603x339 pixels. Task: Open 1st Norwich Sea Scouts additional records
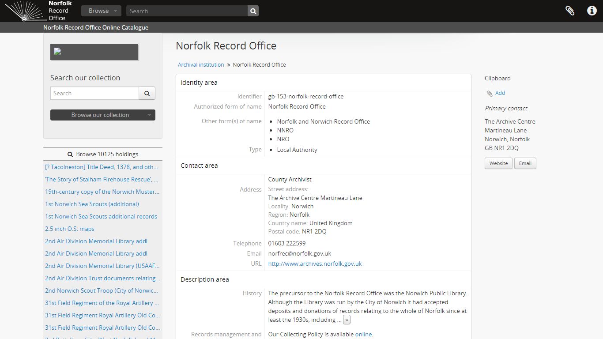click(101, 216)
